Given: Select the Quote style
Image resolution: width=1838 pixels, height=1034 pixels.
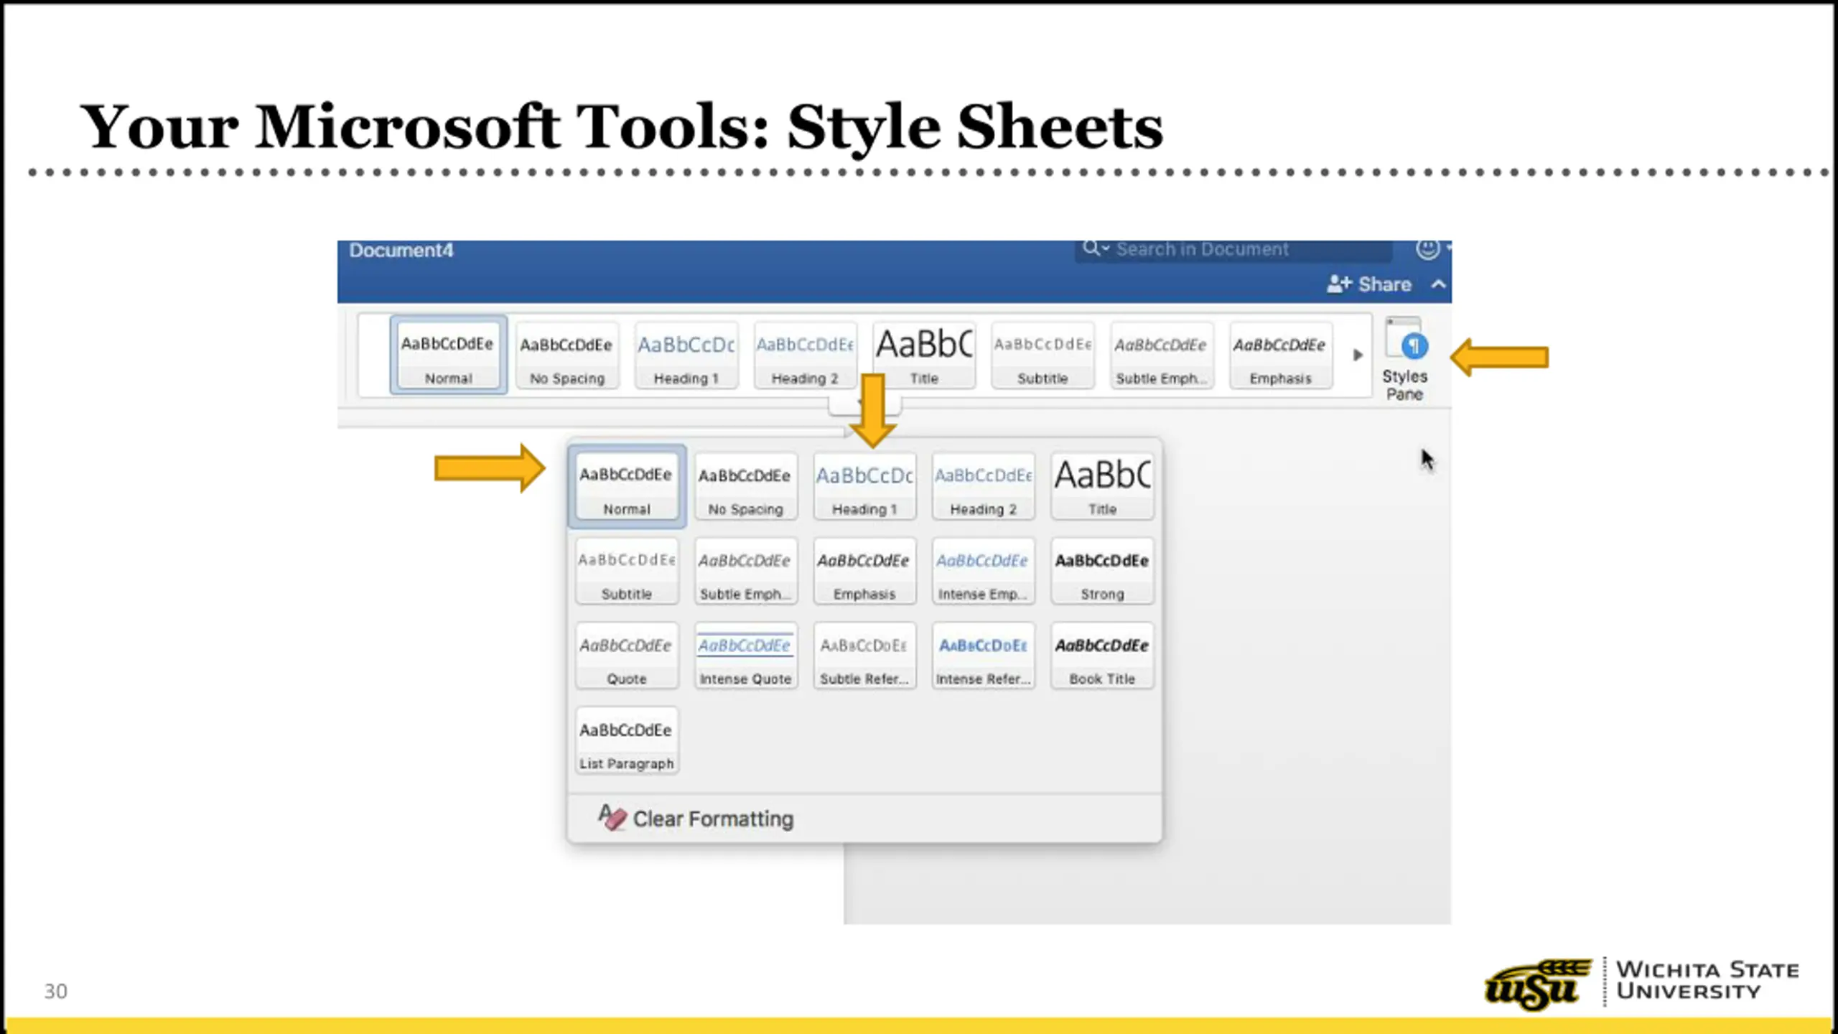Looking at the screenshot, I should click(x=627, y=656).
